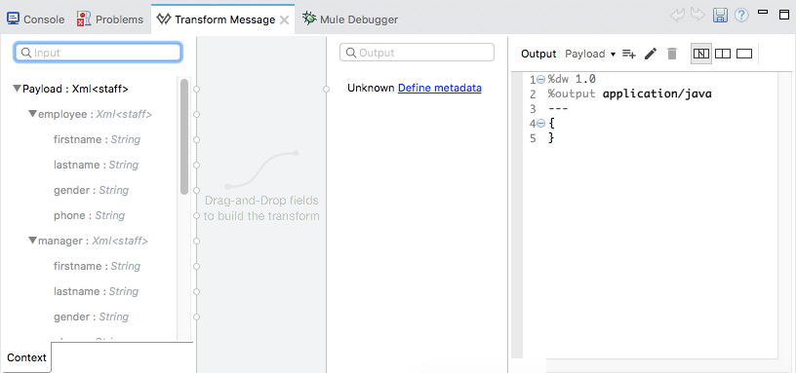
Task: Click the connector circle beside Payload row
Action: [197, 90]
